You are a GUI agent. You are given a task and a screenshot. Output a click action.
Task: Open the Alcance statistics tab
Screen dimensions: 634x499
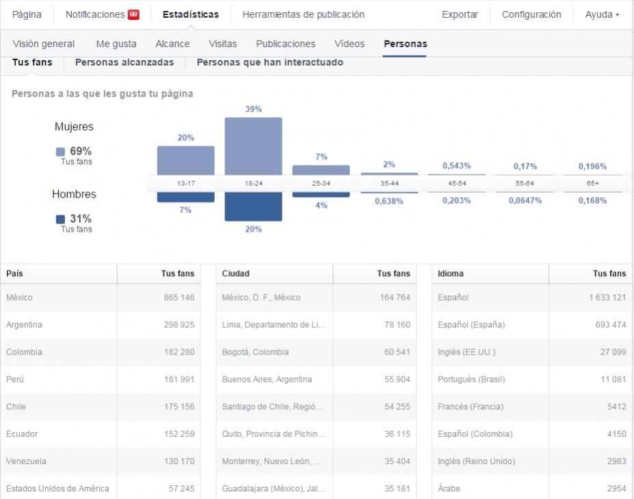pyautogui.click(x=172, y=44)
